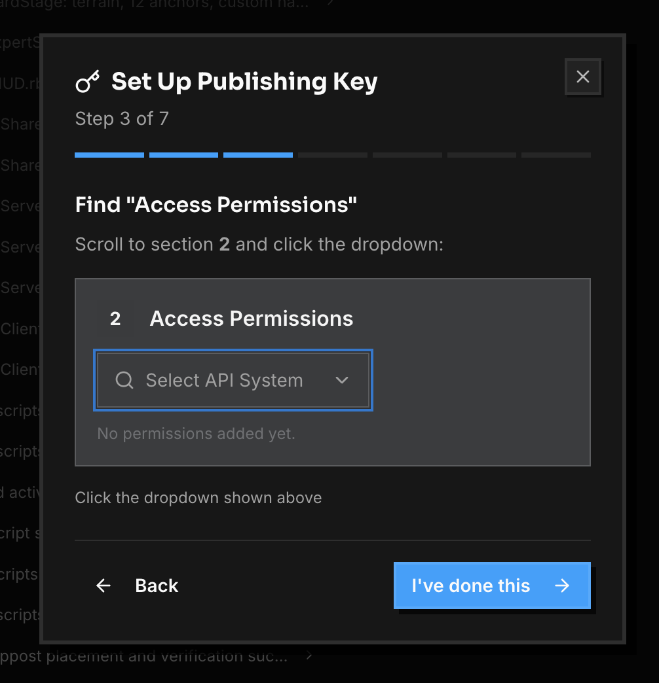Select the third progress step segment
Screen dimensions: 659x683
coord(257,155)
